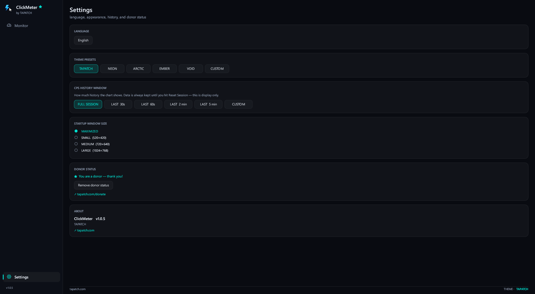
Task: Open the tapatch.com link in About
Action: click(x=84, y=230)
